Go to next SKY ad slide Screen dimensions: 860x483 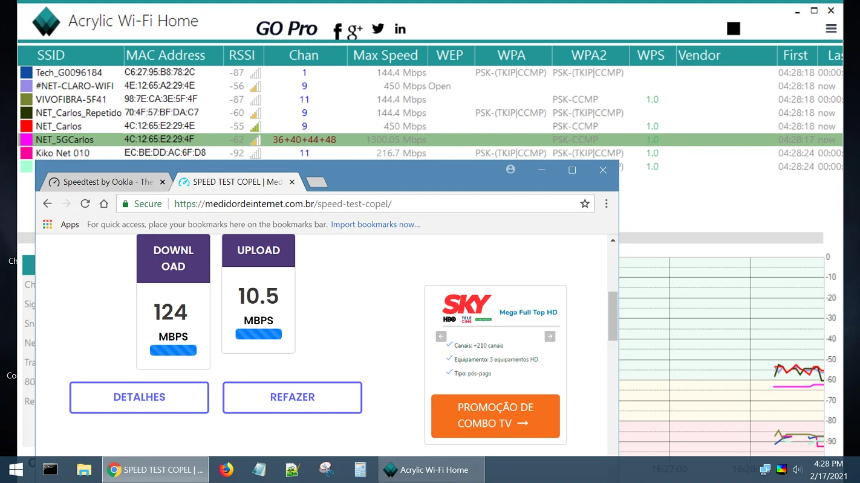tap(550, 336)
